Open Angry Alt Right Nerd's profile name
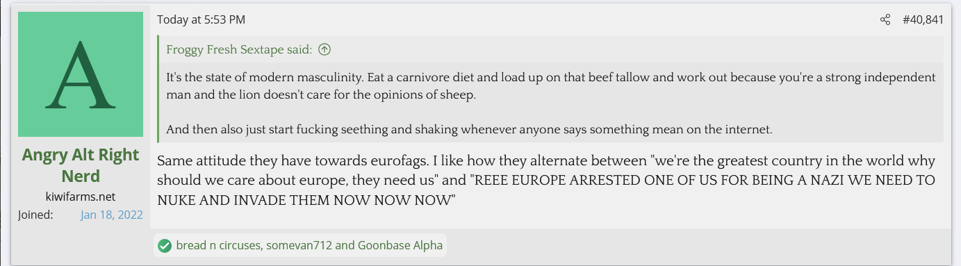 coord(81,165)
